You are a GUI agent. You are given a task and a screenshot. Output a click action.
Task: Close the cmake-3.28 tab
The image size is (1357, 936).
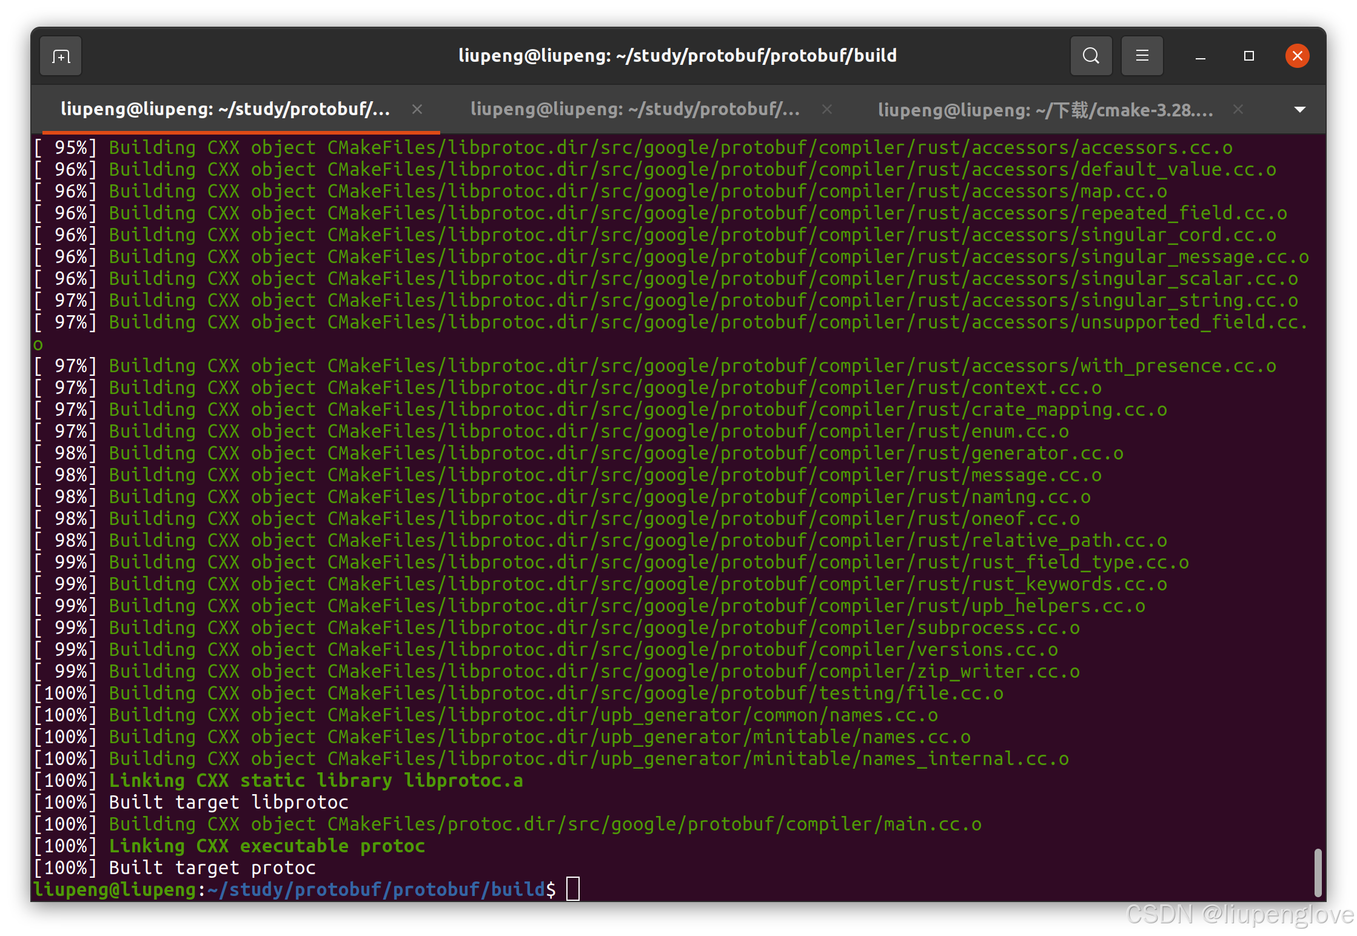point(1238,109)
